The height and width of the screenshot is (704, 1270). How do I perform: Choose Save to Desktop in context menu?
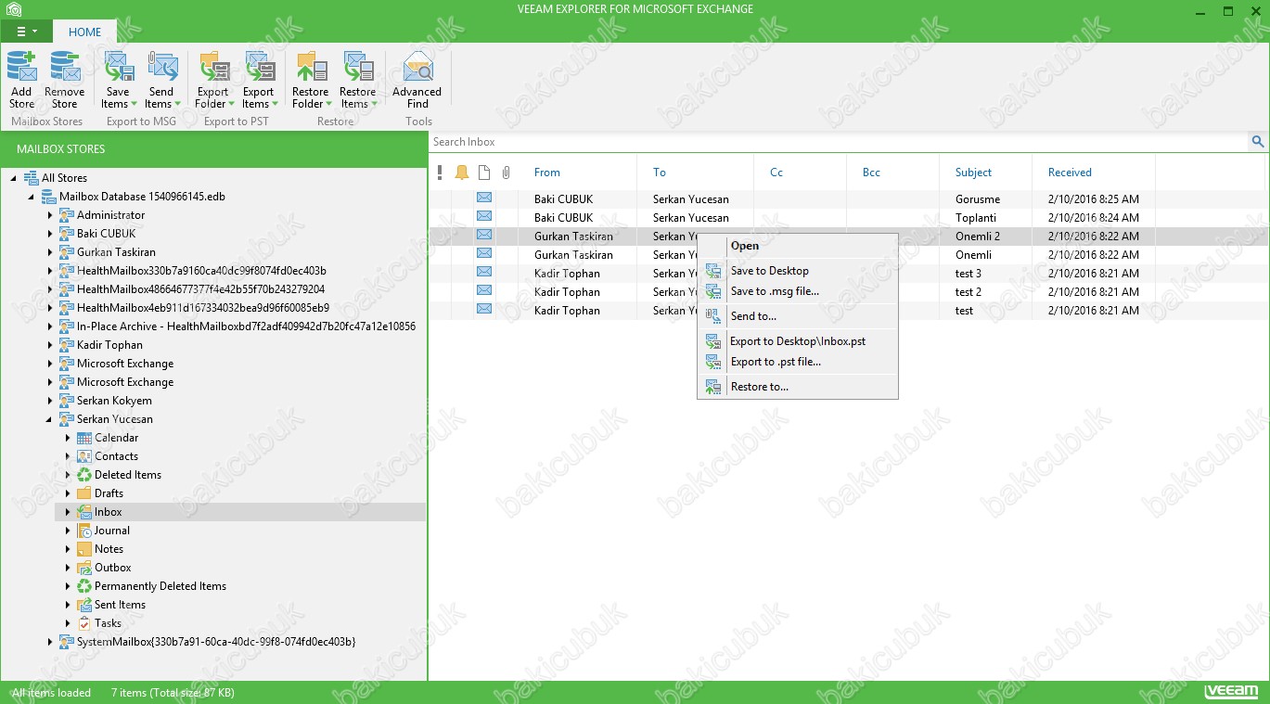point(798,271)
